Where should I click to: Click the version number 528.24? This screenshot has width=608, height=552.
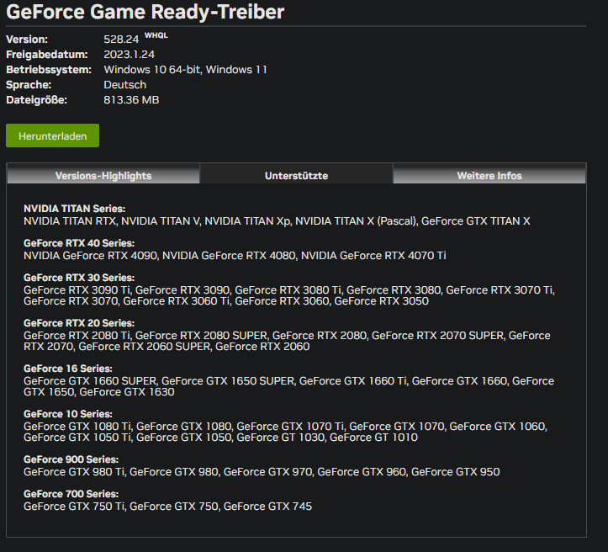click(x=121, y=40)
